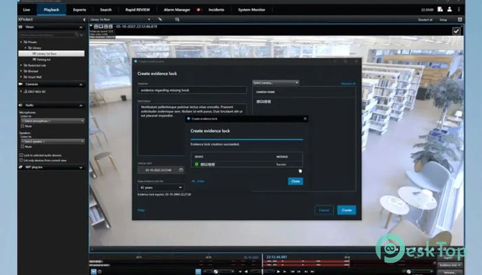Collapse the XProtect side pane

pyautogui.click(x=84, y=20)
